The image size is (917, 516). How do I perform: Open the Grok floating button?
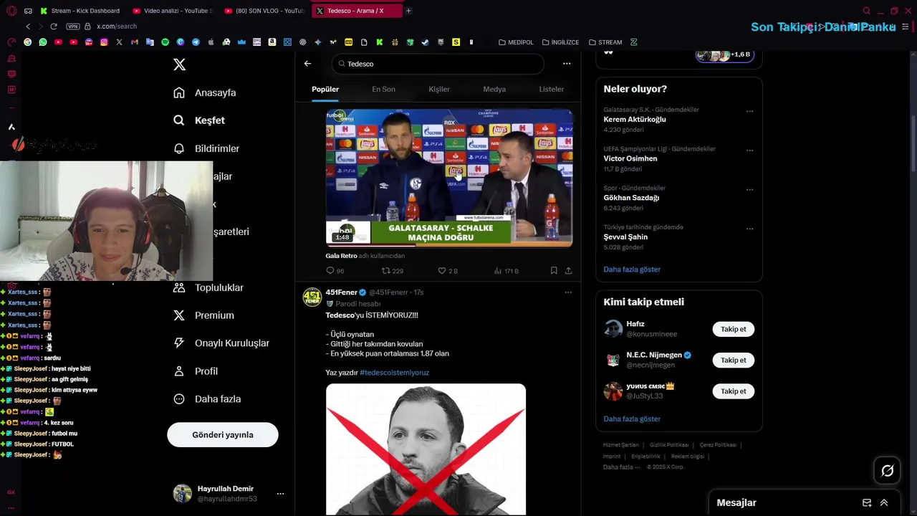887,471
